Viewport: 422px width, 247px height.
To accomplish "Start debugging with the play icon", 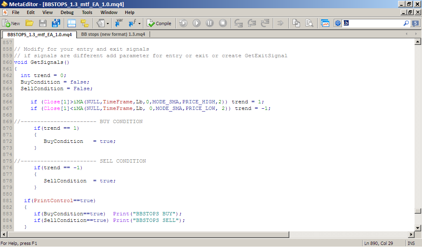I will (x=197, y=23).
